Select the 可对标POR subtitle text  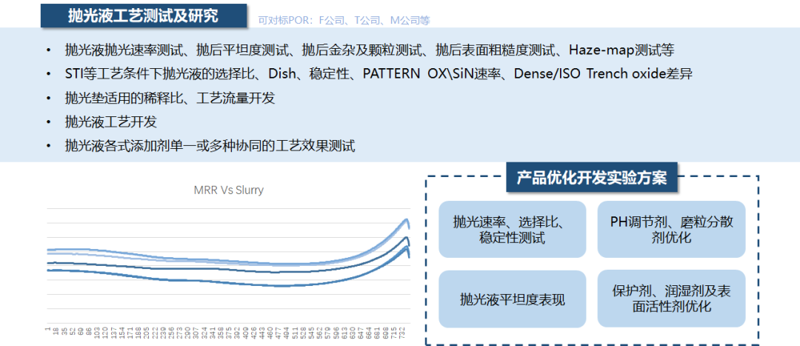(344, 21)
